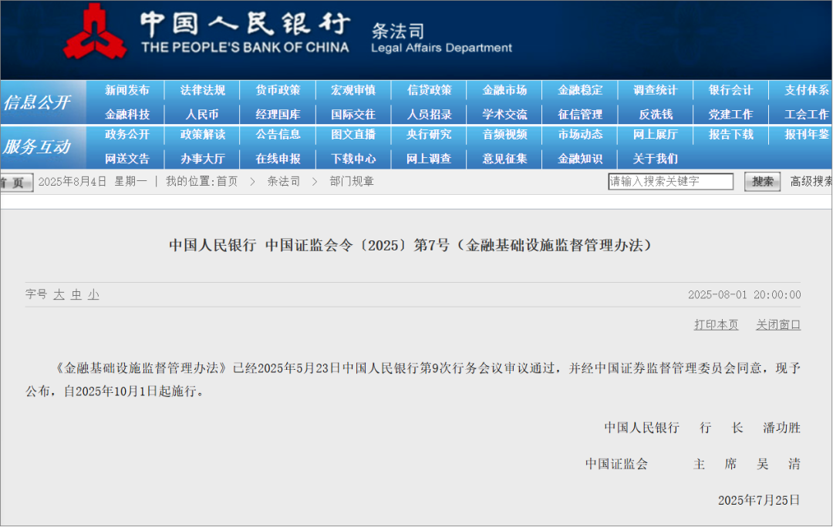Viewport: 833px width, 527px height.
Task: Open 在线申报 menu item
Action: click(278, 159)
